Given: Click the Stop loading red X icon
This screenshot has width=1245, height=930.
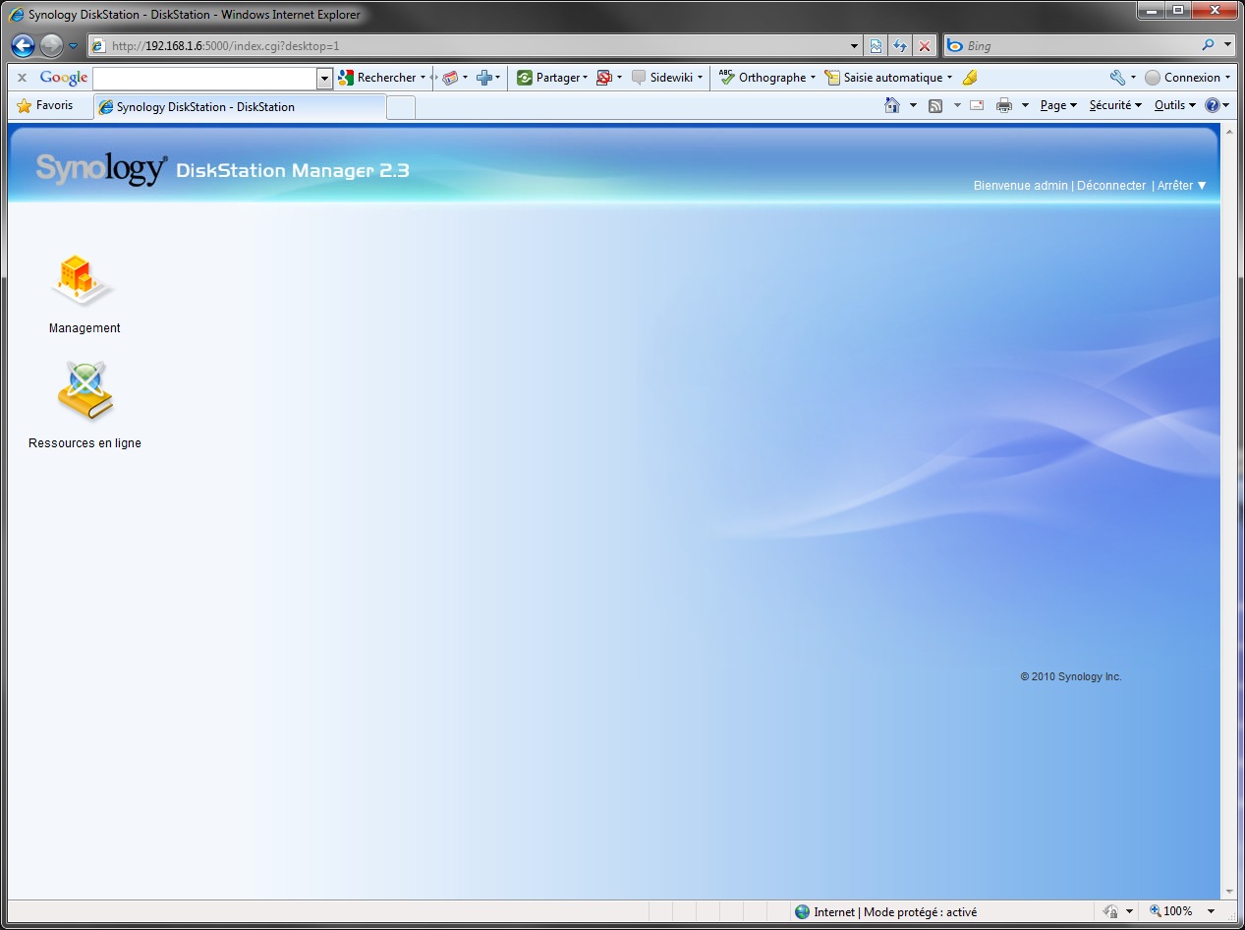Looking at the screenshot, I should (x=925, y=45).
